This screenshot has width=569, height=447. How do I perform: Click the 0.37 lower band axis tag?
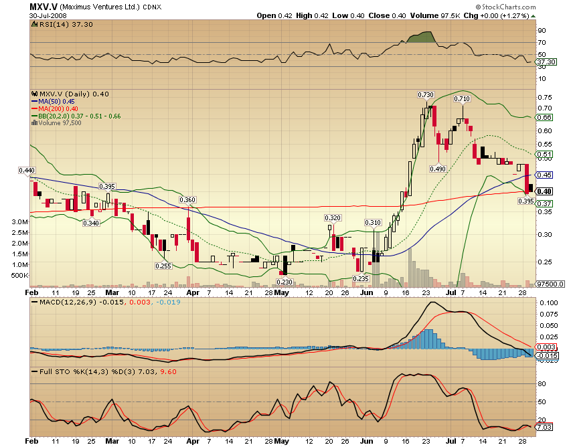coord(544,203)
